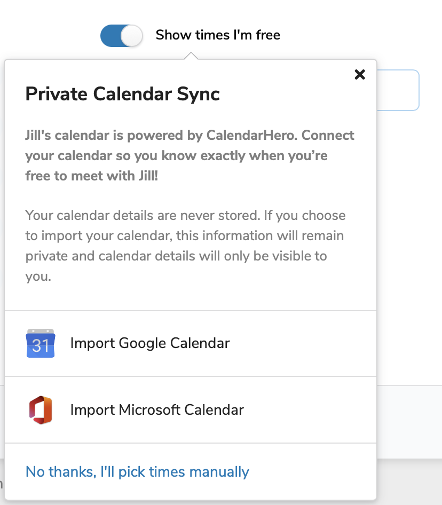Click No thanks, I'll pick times manually

pos(137,472)
